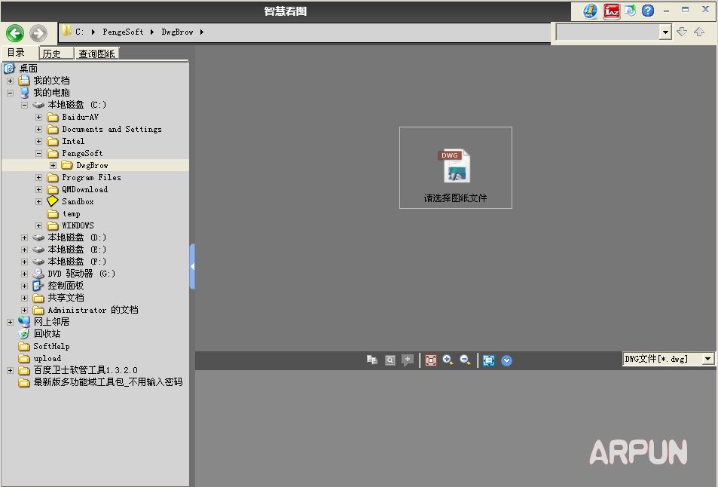Image resolution: width=718 pixels, height=487 pixels.
Task: Select the Documents and Settings folder
Action: pos(112,129)
